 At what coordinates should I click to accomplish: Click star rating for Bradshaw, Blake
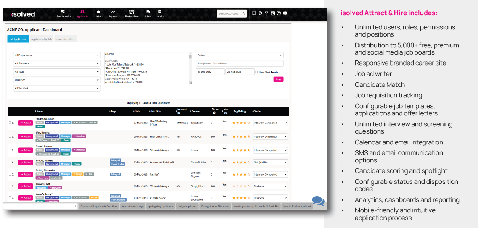(x=241, y=123)
